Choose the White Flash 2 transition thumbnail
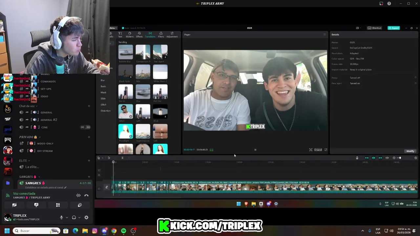 pos(160,71)
